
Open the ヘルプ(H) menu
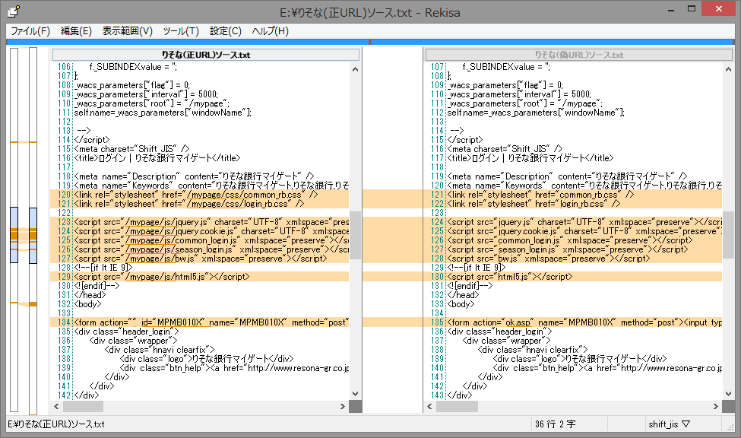(x=271, y=31)
